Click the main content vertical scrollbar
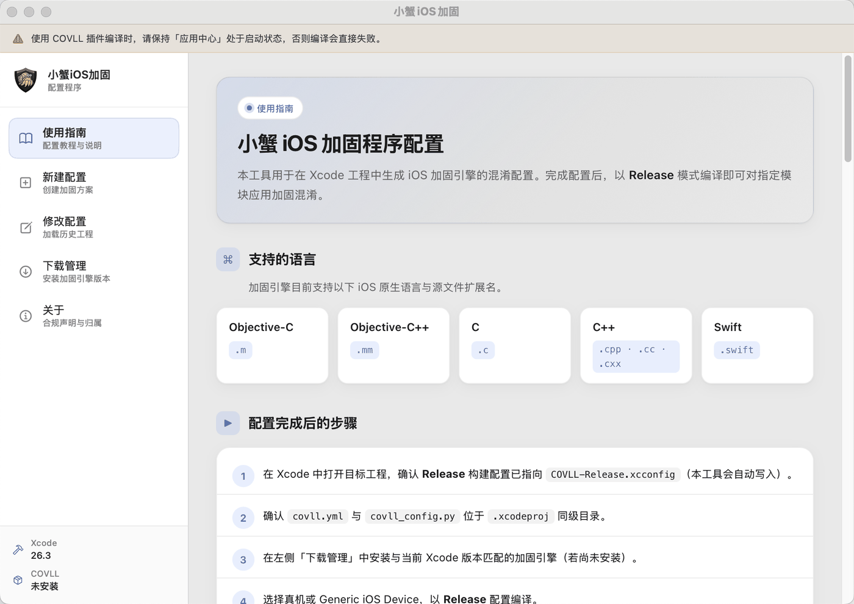 [x=847, y=108]
